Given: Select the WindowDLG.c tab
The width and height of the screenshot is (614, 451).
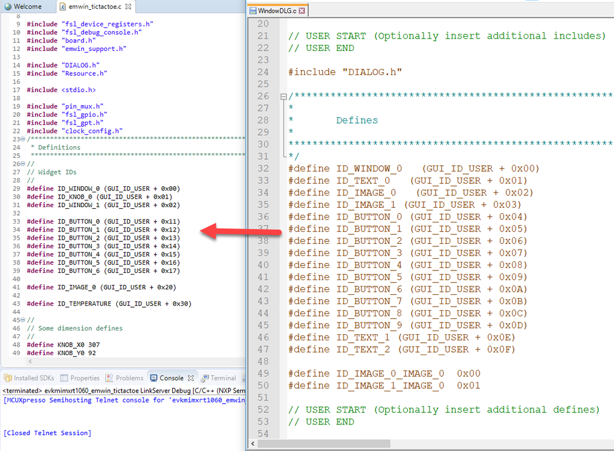Looking at the screenshot, I should (277, 10).
